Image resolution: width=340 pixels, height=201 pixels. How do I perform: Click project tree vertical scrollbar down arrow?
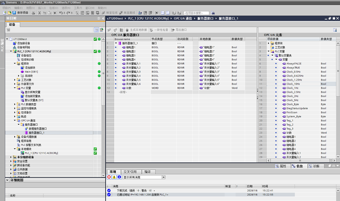(x=103, y=175)
